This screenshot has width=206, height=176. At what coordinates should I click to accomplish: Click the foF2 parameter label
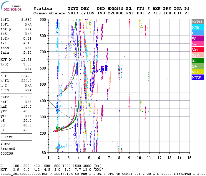(x=5, y=19)
